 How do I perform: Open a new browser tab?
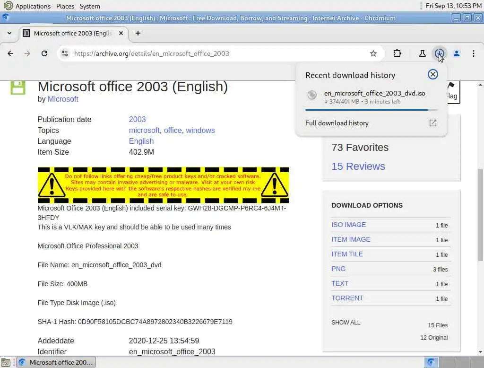[138, 33]
